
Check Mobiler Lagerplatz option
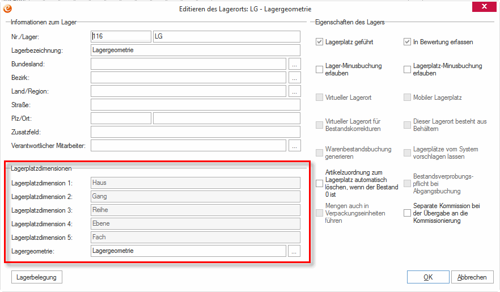click(x=407, y=97)
